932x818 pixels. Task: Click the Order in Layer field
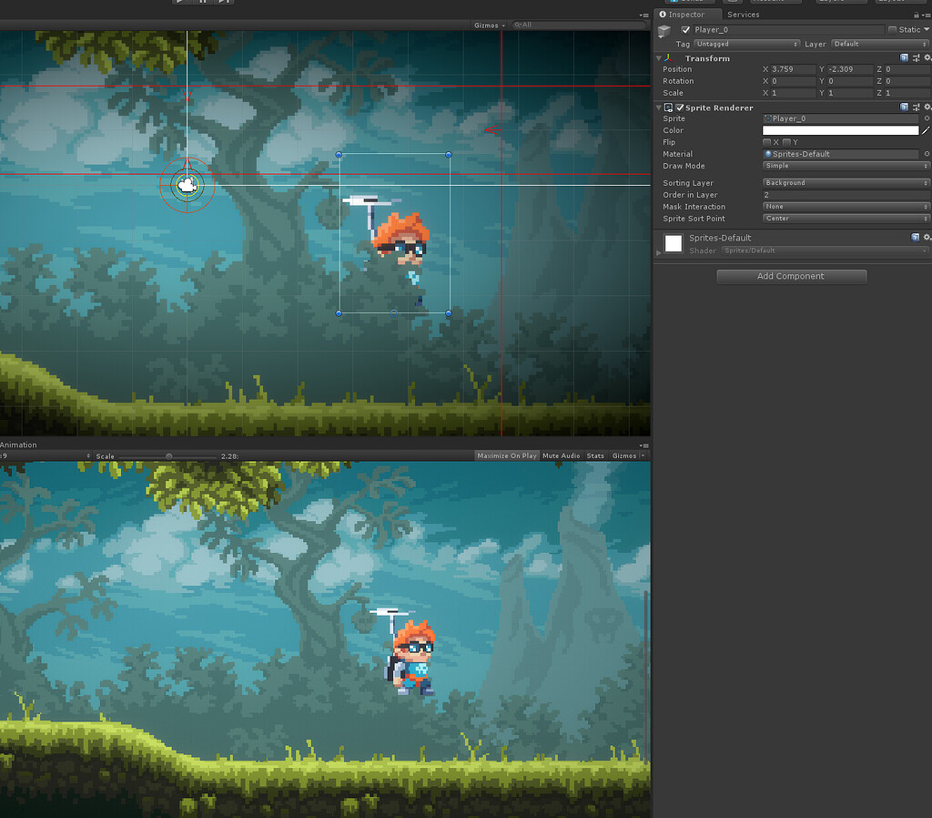tap(845, 194)
